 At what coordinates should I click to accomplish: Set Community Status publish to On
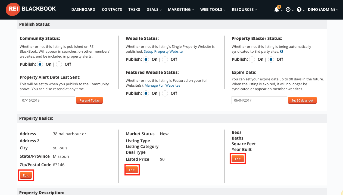tap(40, 64)
